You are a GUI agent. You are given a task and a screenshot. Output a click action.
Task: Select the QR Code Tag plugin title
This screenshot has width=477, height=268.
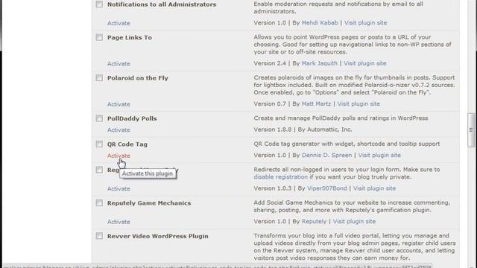click(x=127, y=144)
